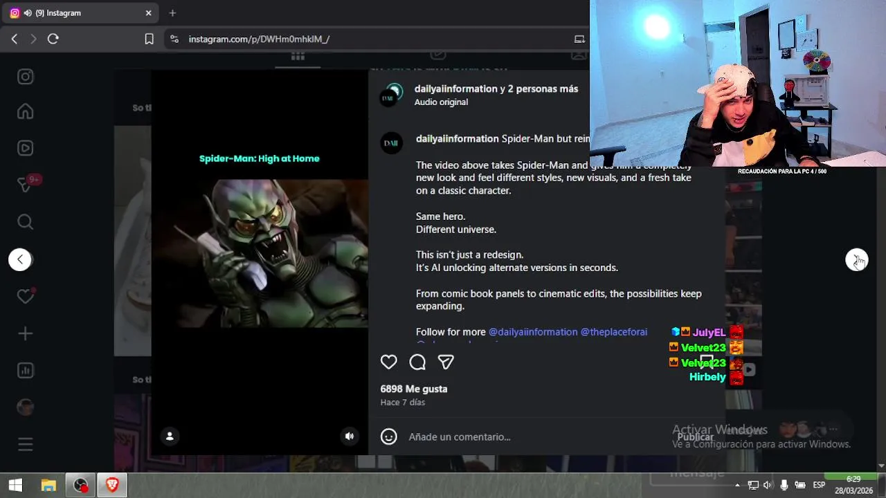This screenshot has width=886, height=498.
Task: Open dailyaiinformation profile in post header
Action: pyautogui.click(x=456, y=89)
